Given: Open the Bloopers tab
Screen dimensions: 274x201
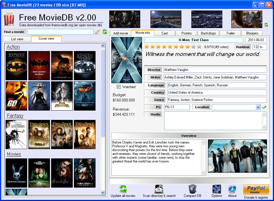Looking at the screenshot, I should click(x=252, y=33).
